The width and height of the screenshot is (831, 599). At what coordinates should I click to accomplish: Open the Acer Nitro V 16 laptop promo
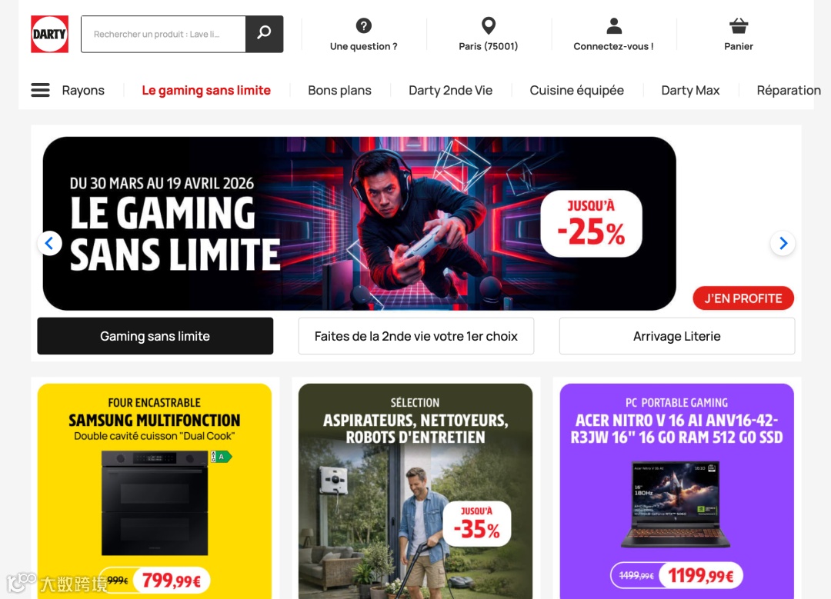pos(677,491)
